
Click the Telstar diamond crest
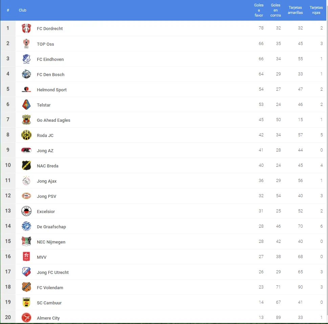point(26,105)
